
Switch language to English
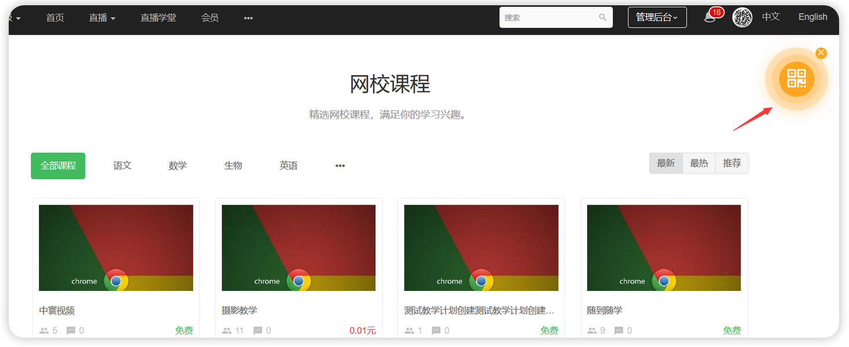click(x=812, y=17)
